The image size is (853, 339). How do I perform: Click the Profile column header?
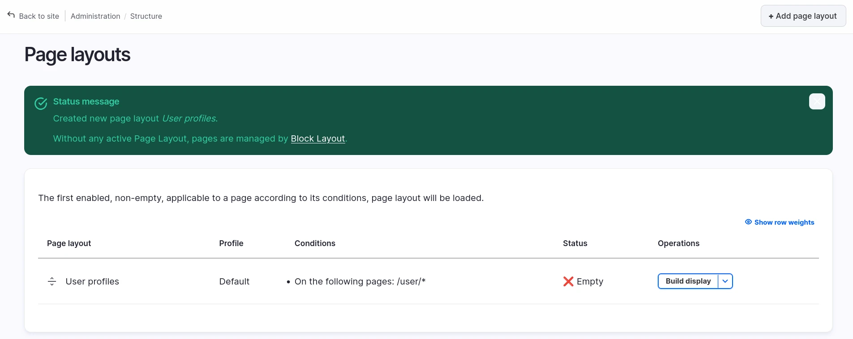(x=231, y=243)
